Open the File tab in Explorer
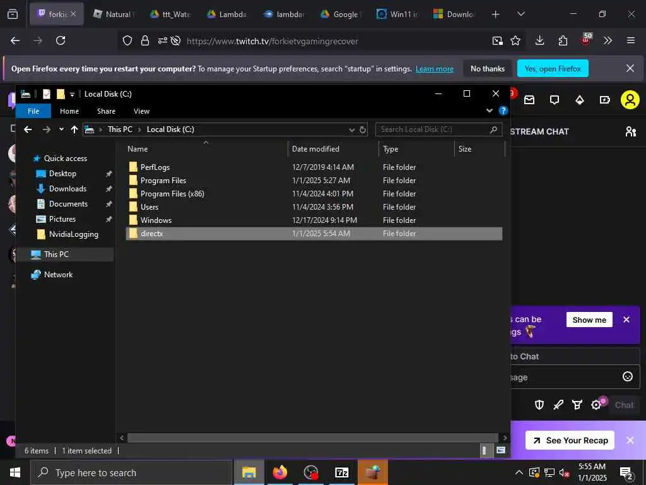 click(x=33, y=111)
